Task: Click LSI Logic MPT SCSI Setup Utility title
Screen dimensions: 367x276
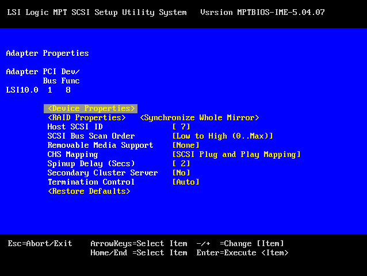Action: pos(97,12)
